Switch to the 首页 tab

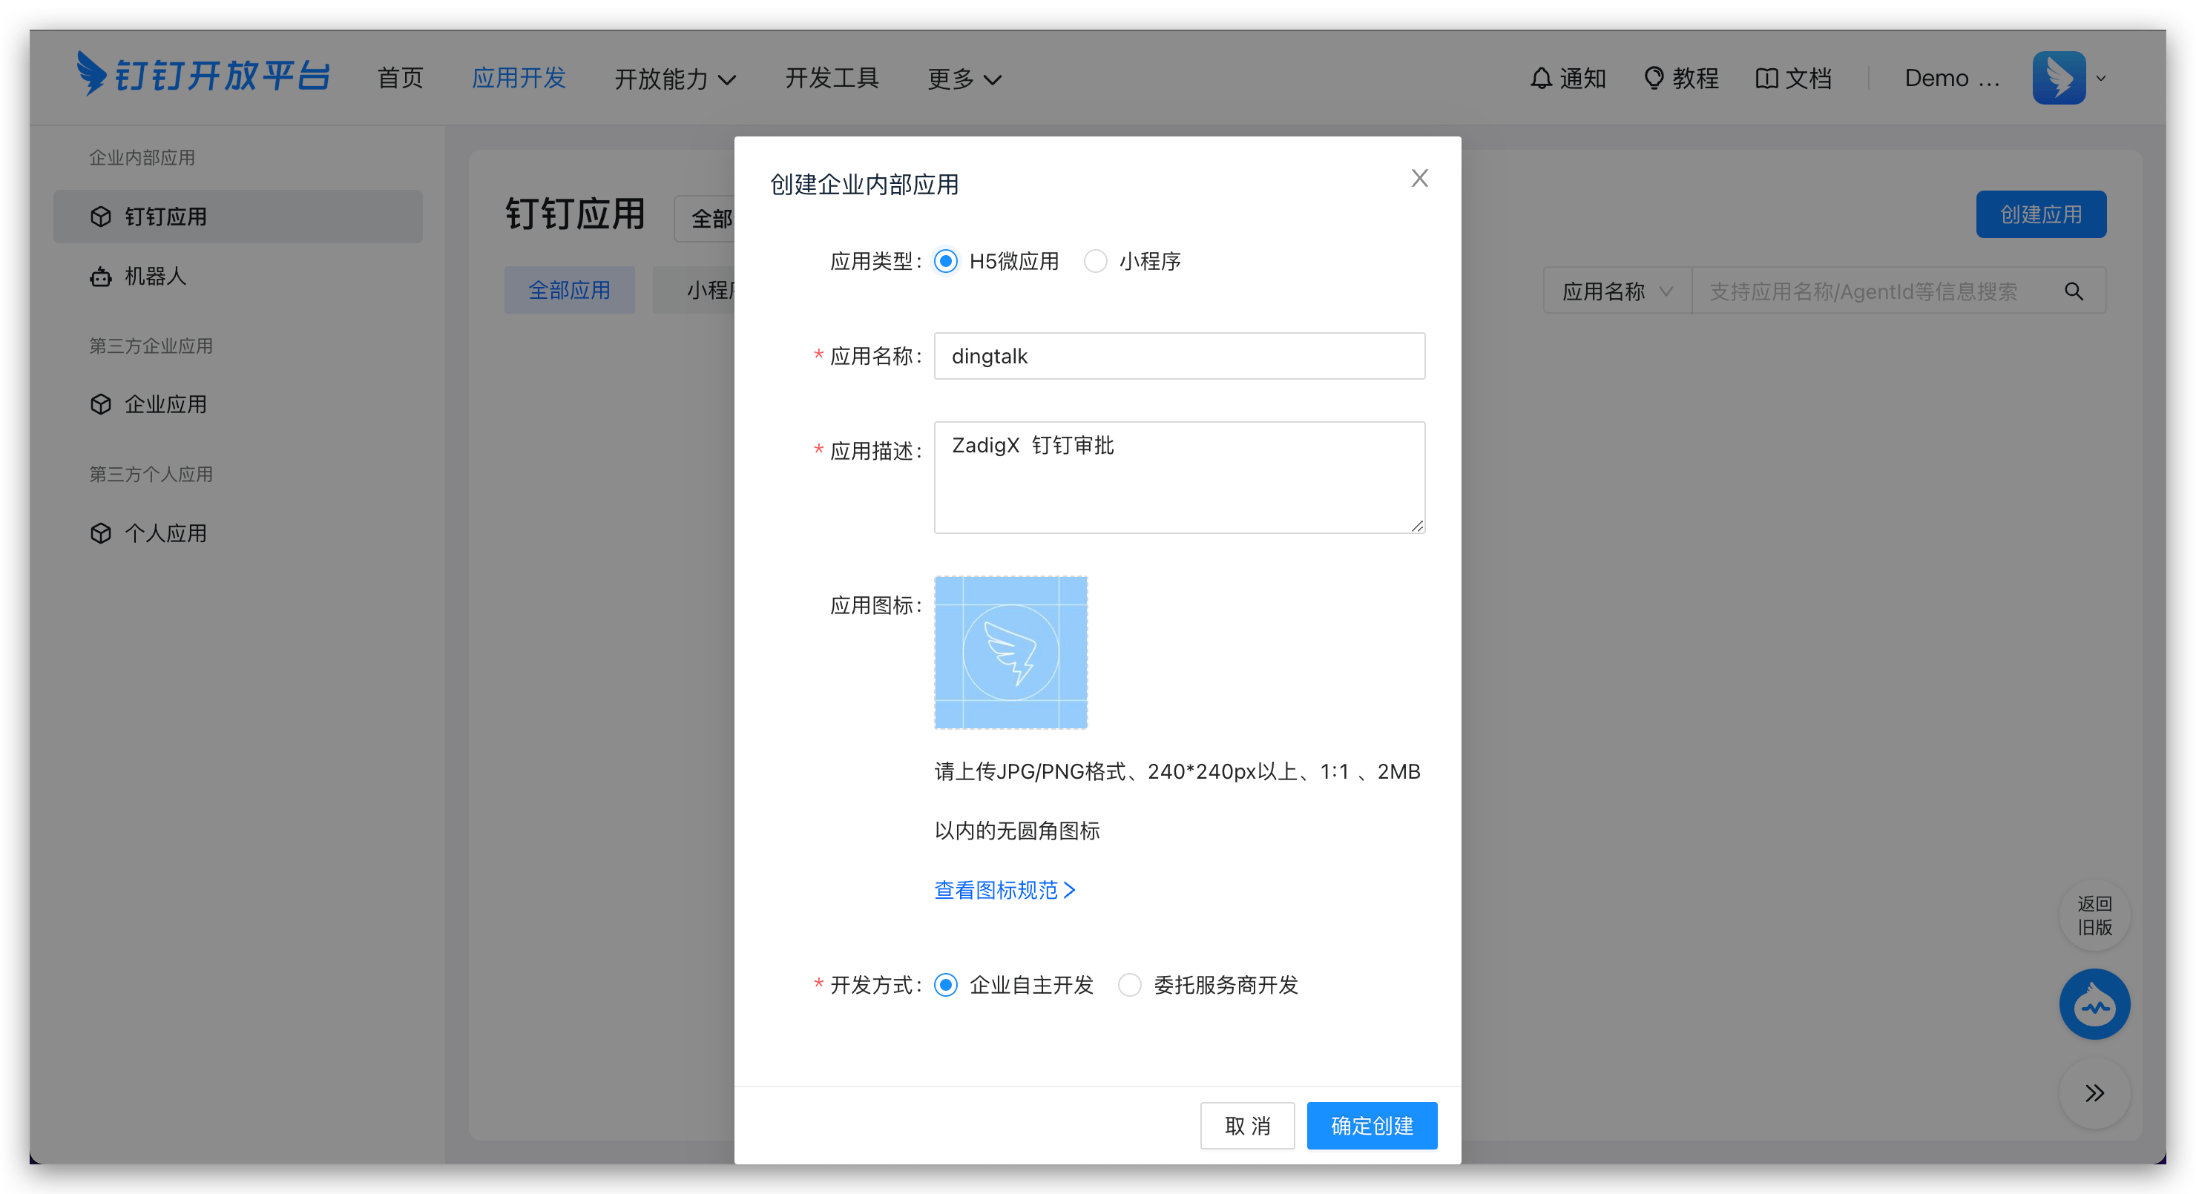pyautogui.click(x=400, y=79)
